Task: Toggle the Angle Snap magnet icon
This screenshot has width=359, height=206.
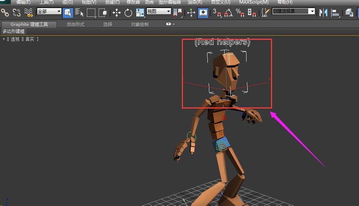Action: (x=229, y=12)
